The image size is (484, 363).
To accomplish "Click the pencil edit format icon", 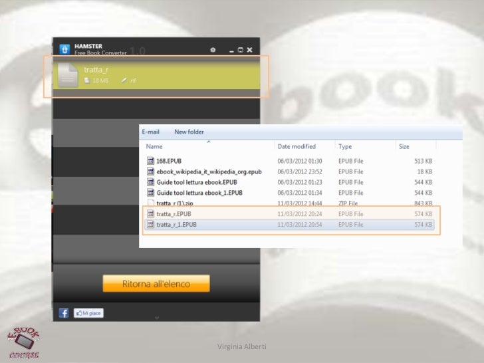I will (x=124, y=80).
